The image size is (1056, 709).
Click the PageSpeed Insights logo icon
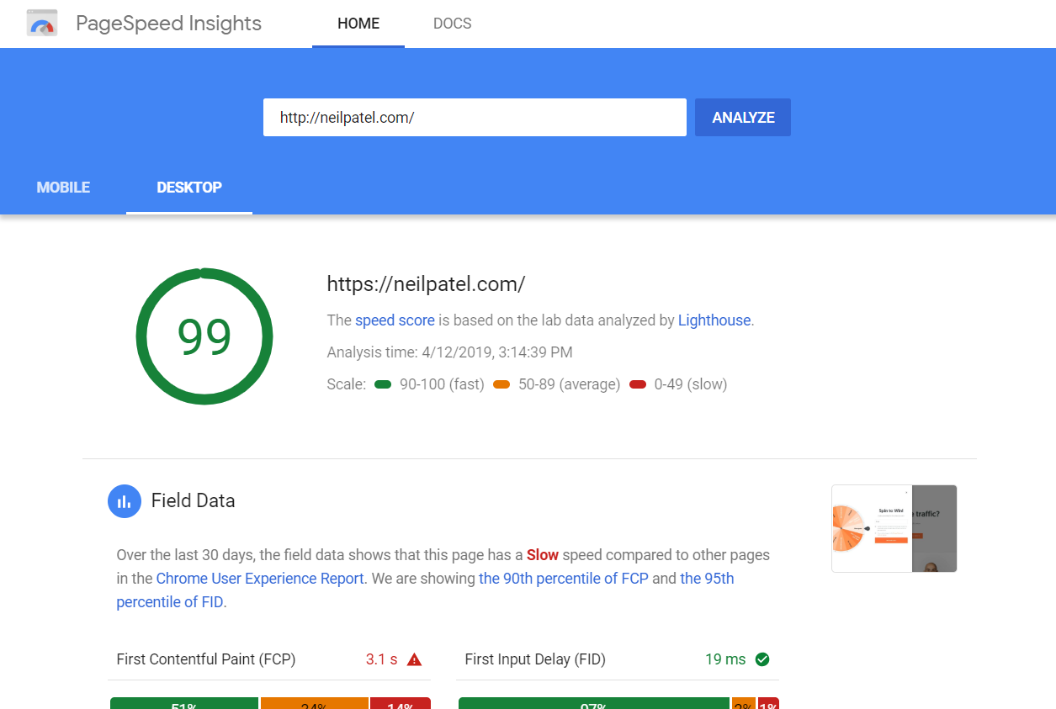(x=42, y=23)
